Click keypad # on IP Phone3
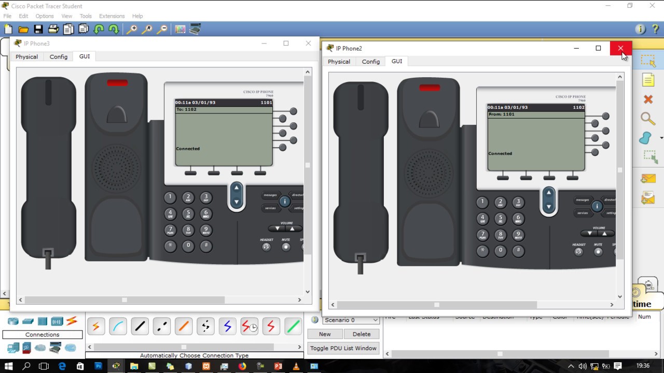 206,246
